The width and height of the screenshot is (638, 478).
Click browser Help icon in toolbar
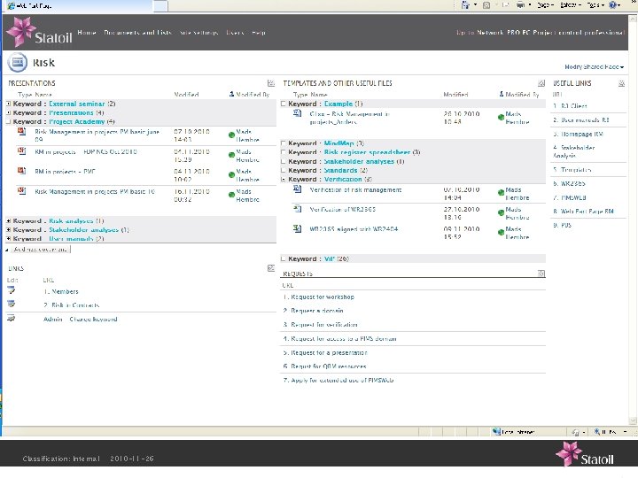click(x=612, y=5)
